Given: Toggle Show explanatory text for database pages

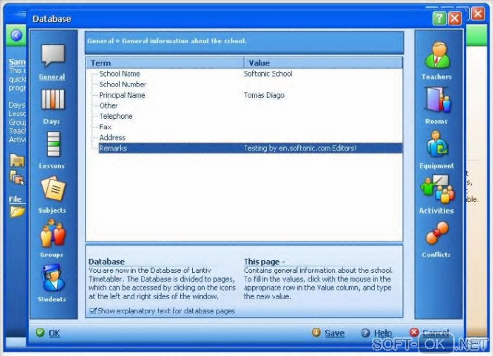Looking at the screenshot, I should point(93,311).
